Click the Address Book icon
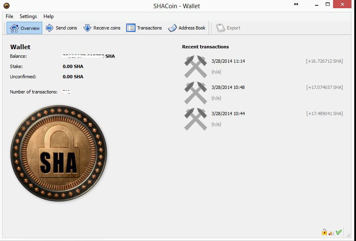The image size is (356, 241). coord(172,28)
